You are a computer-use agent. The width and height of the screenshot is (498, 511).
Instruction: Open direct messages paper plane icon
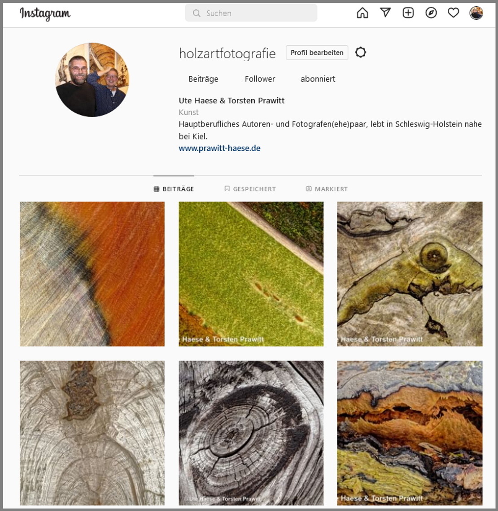coord(385,13)
